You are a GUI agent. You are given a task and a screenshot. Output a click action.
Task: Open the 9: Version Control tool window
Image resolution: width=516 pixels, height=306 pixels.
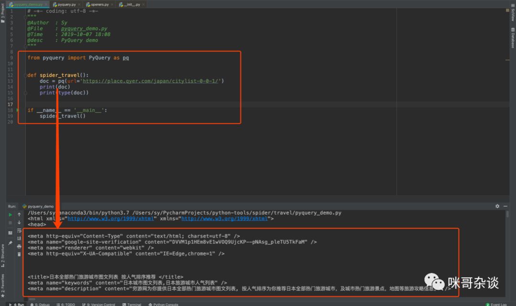coord(98,305)
